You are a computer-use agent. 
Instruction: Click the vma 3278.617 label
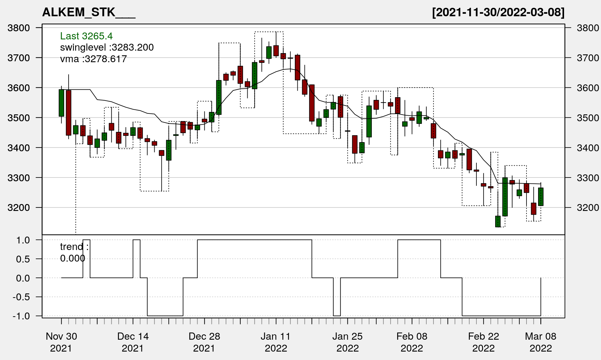pos(93,59)
